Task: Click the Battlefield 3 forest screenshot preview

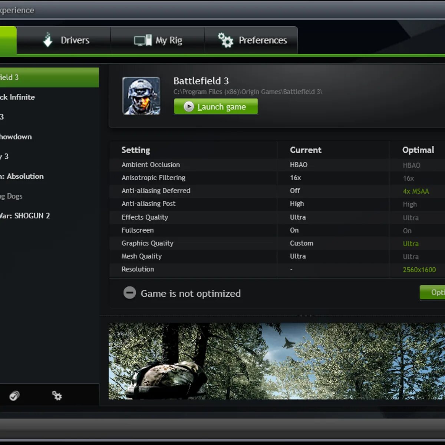Action: (277, 361)
